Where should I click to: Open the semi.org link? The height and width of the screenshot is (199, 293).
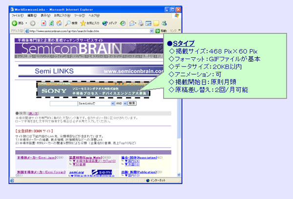[x=77, y=172]
